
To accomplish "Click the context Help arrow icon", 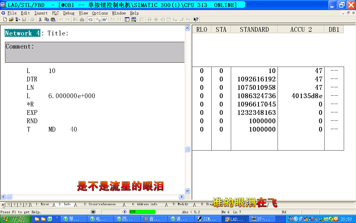I will 196,20.
